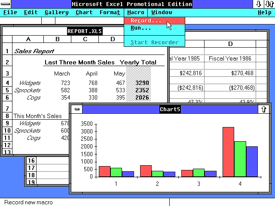Click cell value 388
Image resolution: width=275 pixels, height=206 pixels.
(x=93, y=90)
